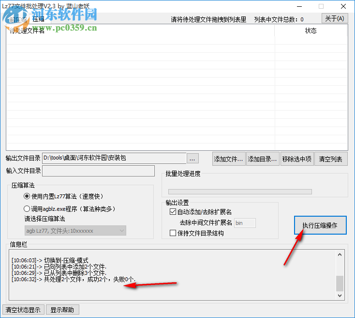355x318 pixels.
Task: Click the 清空列表 button
Action: click(x=331, y=159)
